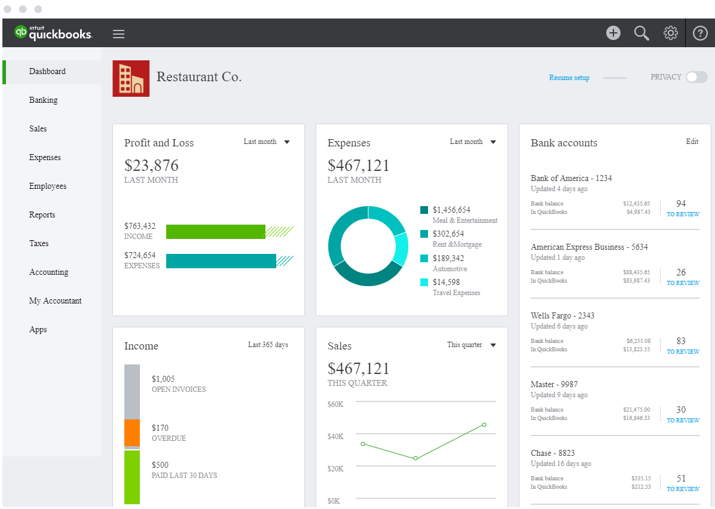715x509 pixels.
Task: Open the settings gear icon
Action: pos(670,33)
